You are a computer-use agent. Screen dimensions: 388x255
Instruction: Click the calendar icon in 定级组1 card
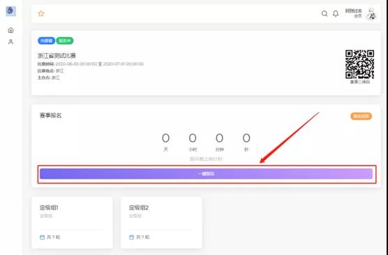point(42,237)
